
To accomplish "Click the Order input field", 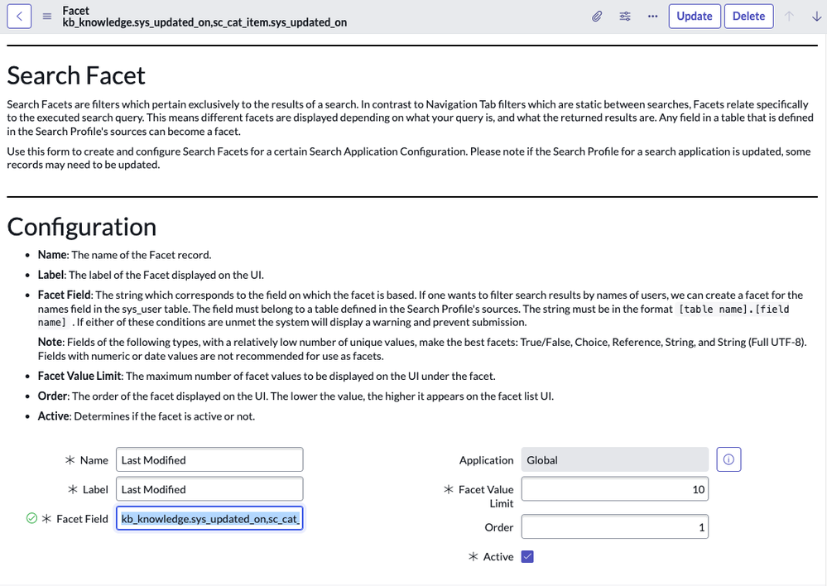I will (614, 527).
